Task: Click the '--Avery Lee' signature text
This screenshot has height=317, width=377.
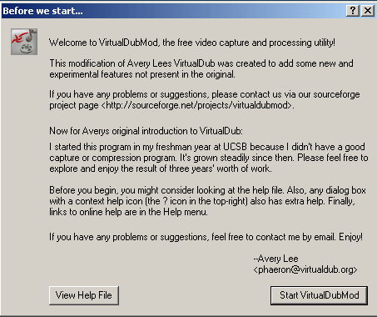Action: 275,259
